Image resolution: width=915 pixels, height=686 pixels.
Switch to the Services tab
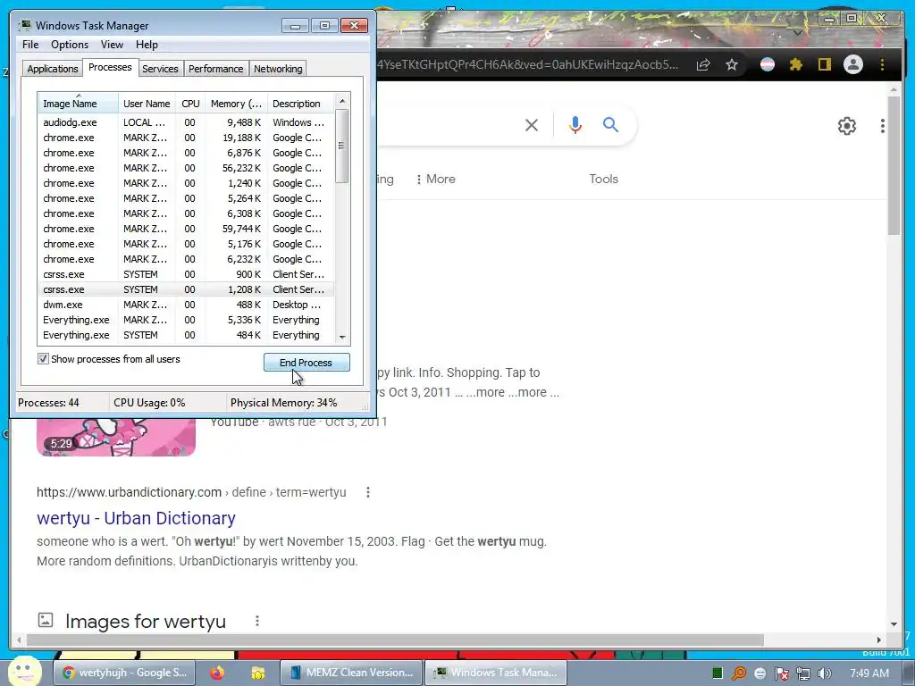click(160, 69)
